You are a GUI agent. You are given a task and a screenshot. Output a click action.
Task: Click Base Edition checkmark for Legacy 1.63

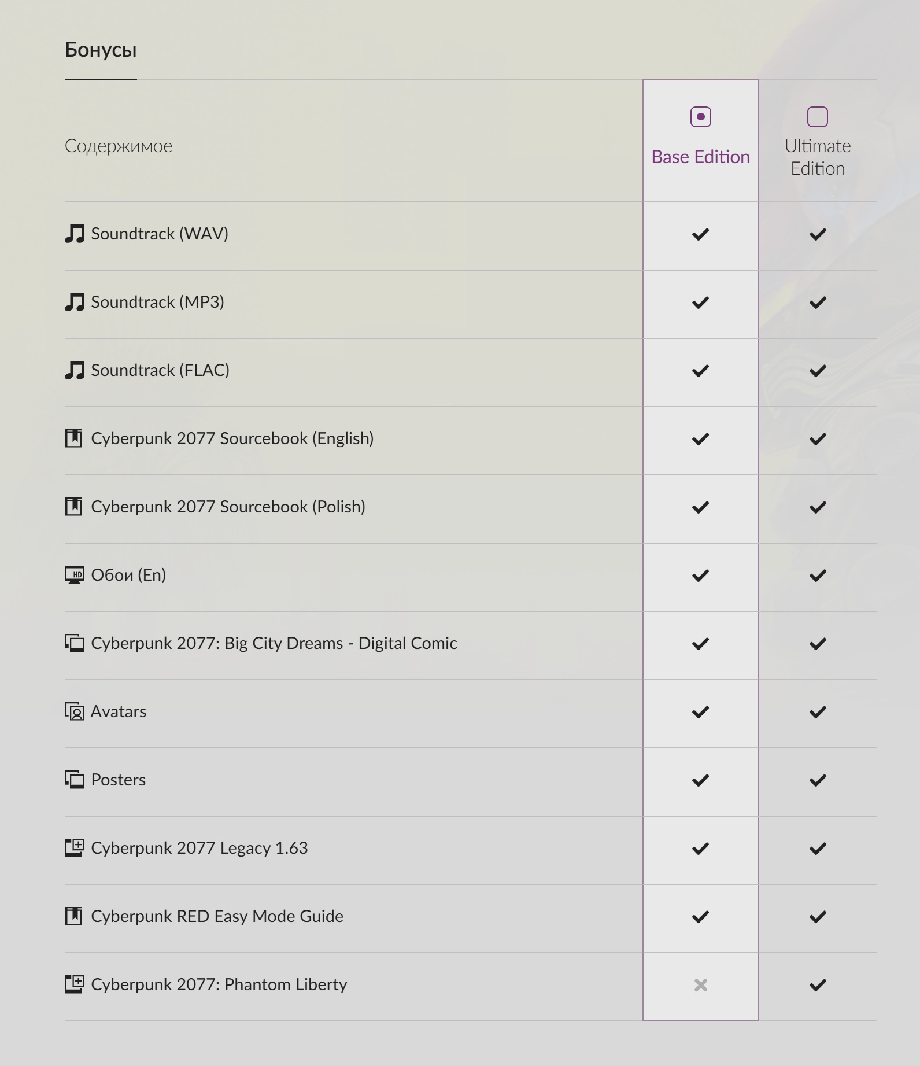[x=700, y=849]
